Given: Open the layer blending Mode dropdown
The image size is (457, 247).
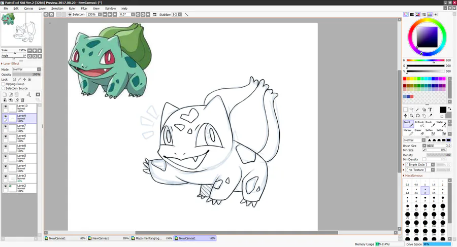Looking at the screenshot, I should point(26,69).
